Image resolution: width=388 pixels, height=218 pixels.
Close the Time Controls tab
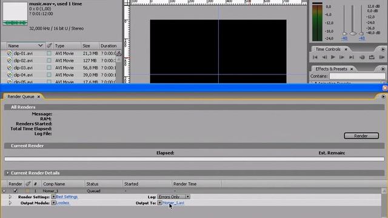click(346, 50)
